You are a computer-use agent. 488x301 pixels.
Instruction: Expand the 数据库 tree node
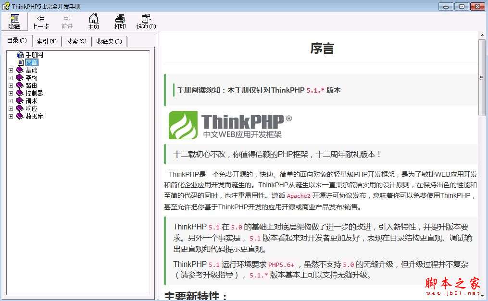point(11,117)
